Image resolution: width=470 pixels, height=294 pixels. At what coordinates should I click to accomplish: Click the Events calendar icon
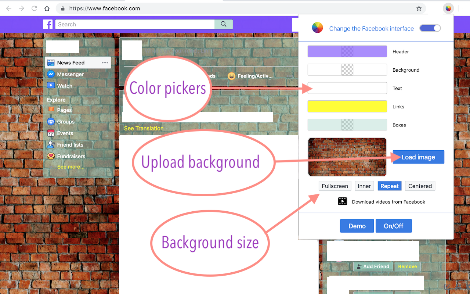tap(51, 133)
